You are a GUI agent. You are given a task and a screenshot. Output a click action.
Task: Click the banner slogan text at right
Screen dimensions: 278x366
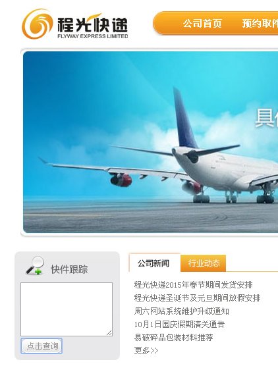[266, 118]
